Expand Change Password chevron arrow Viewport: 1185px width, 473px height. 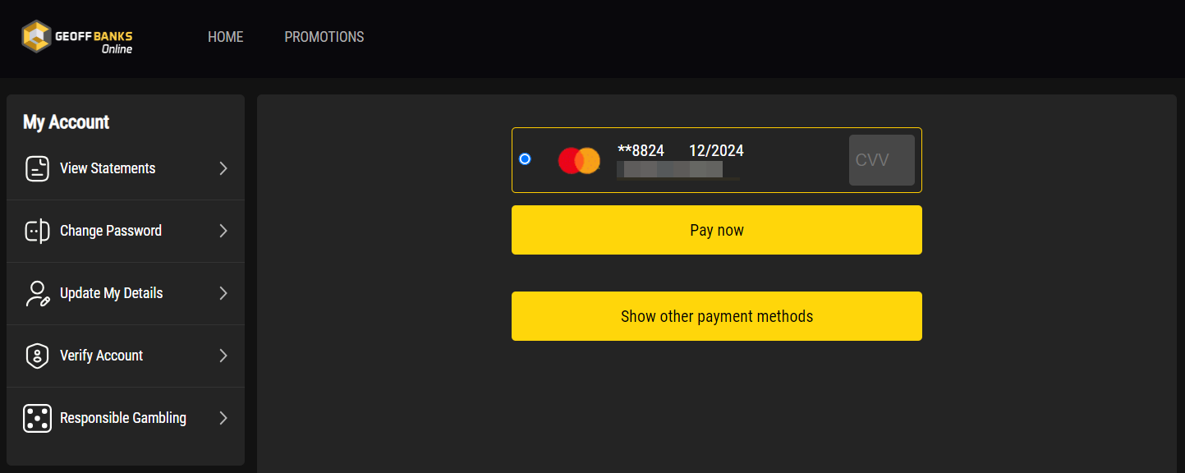coord(223,231)
